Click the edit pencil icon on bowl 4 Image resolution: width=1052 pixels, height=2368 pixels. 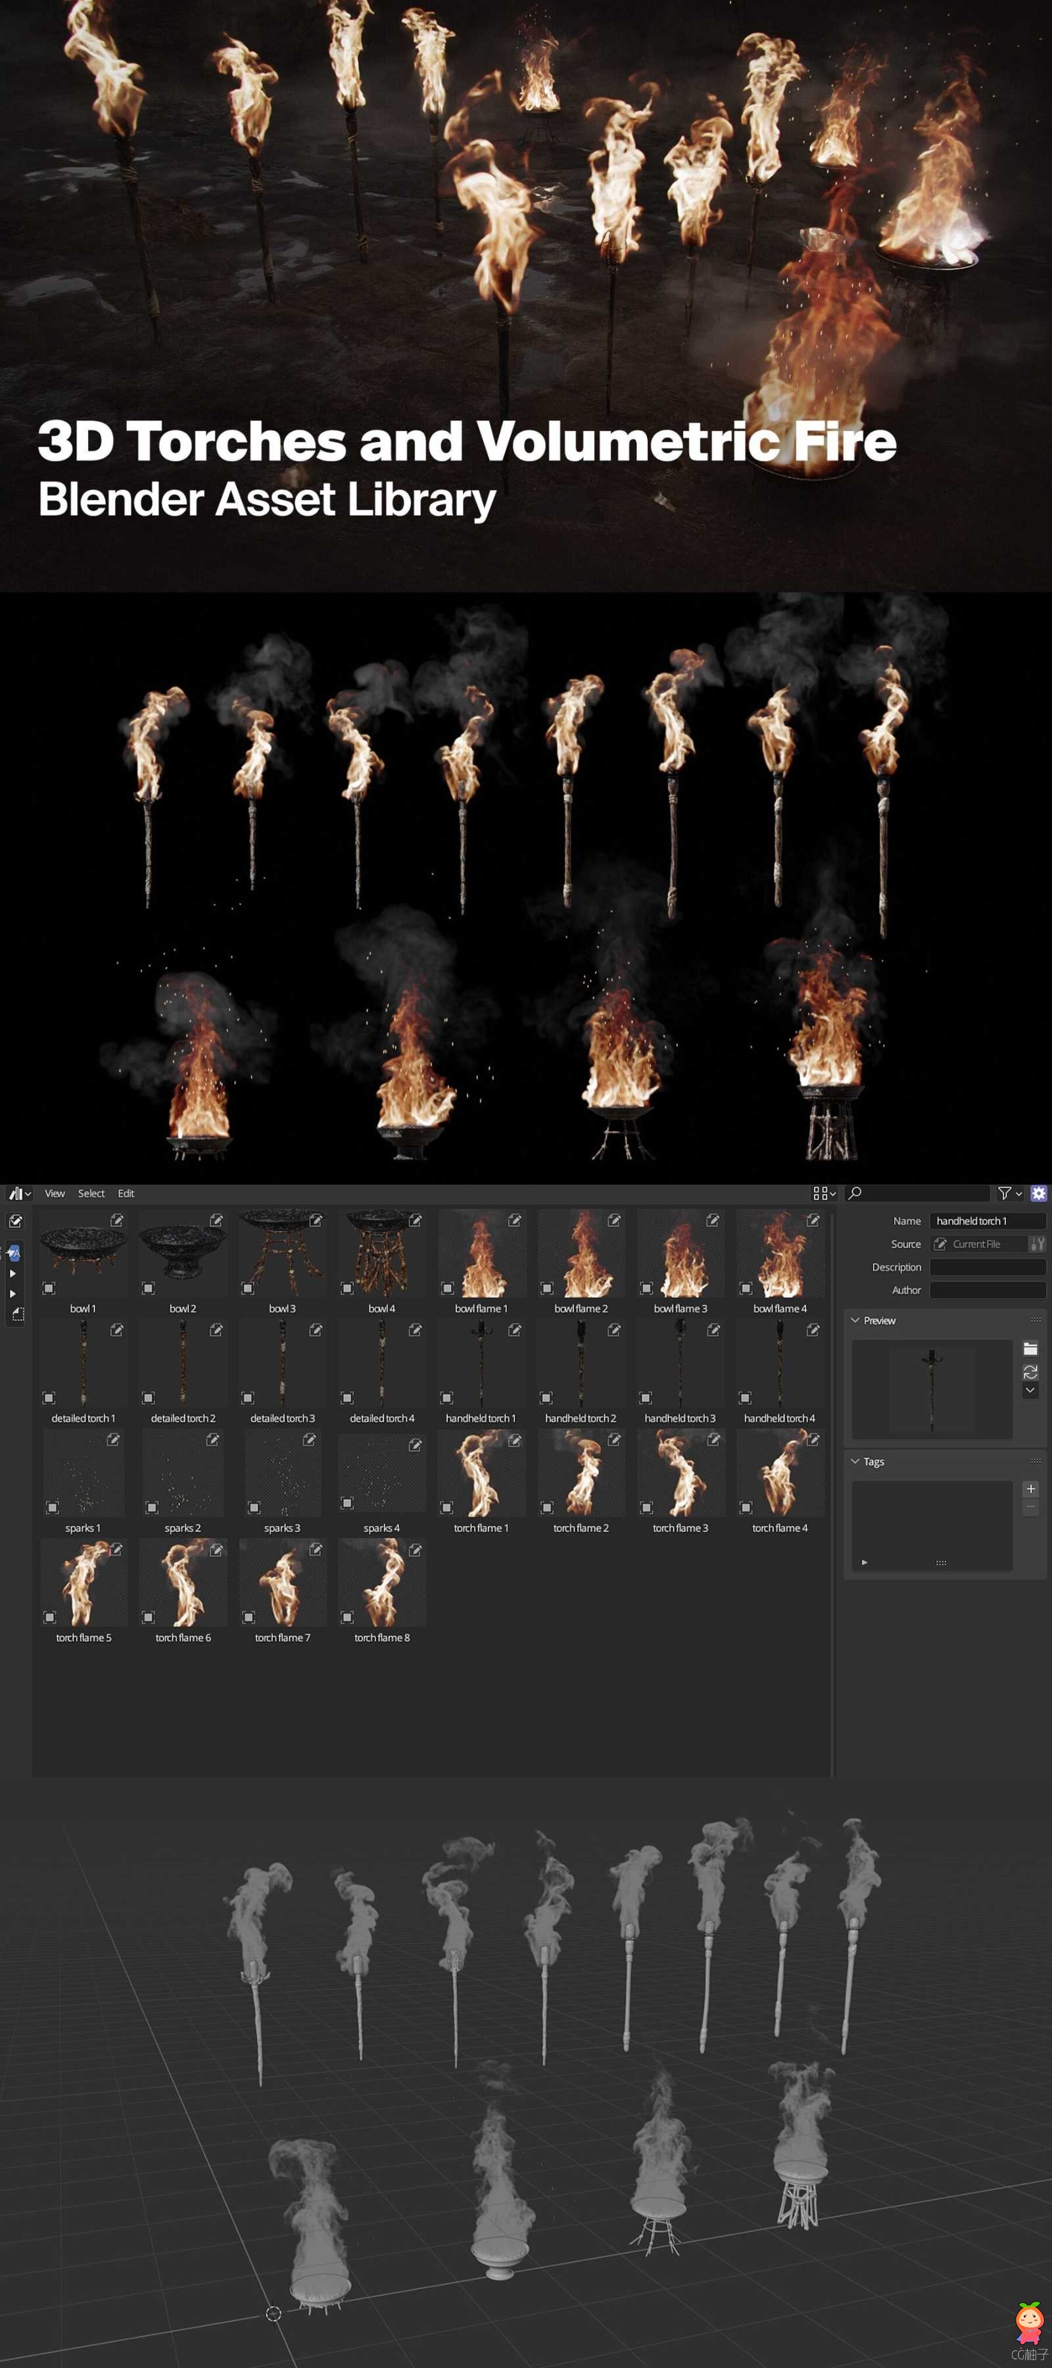click(x=416, y=1220)
